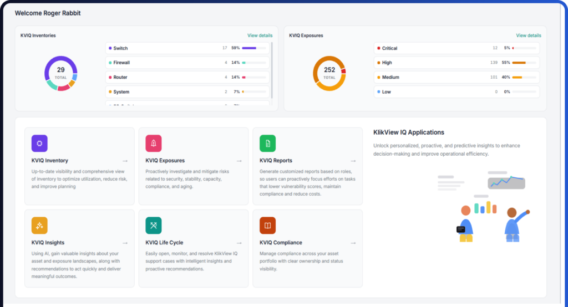568x307 pixels.
Task: Click the KlikView IQ Applications heading
Action: coord(409,132)
